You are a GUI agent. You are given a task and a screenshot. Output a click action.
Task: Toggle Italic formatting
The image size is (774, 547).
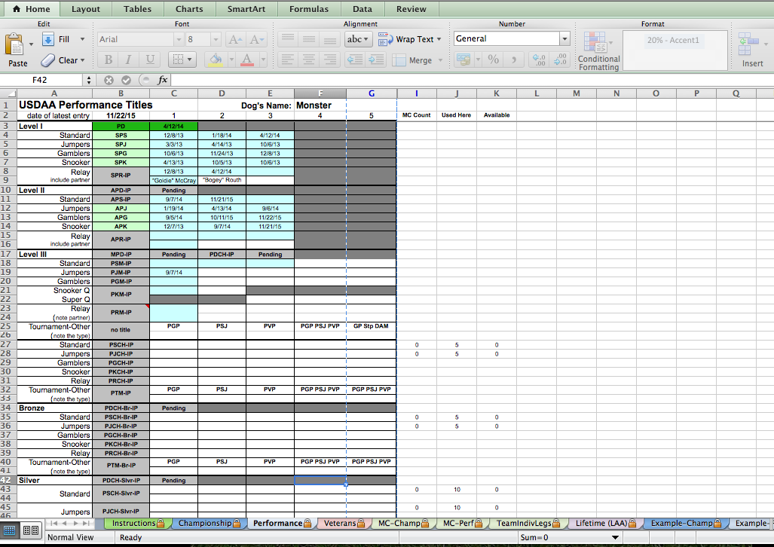129,60
